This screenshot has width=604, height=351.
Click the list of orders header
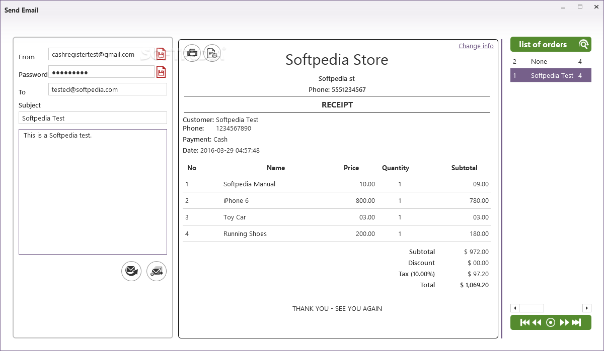[551, 44]
